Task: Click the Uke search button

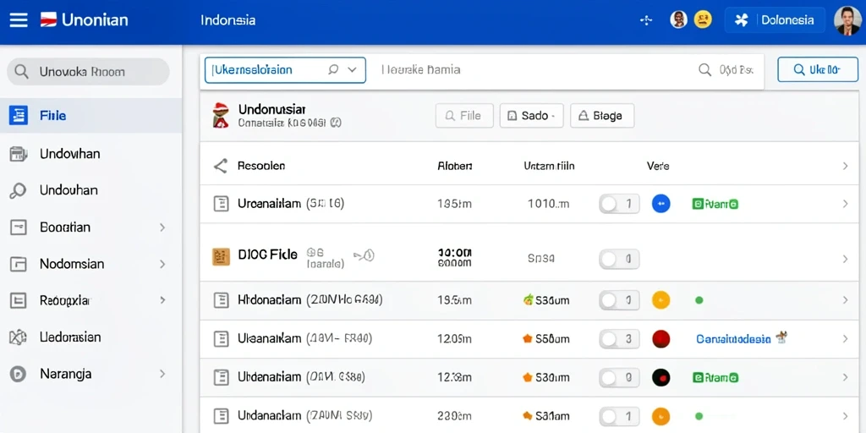Action: [818, 69]
